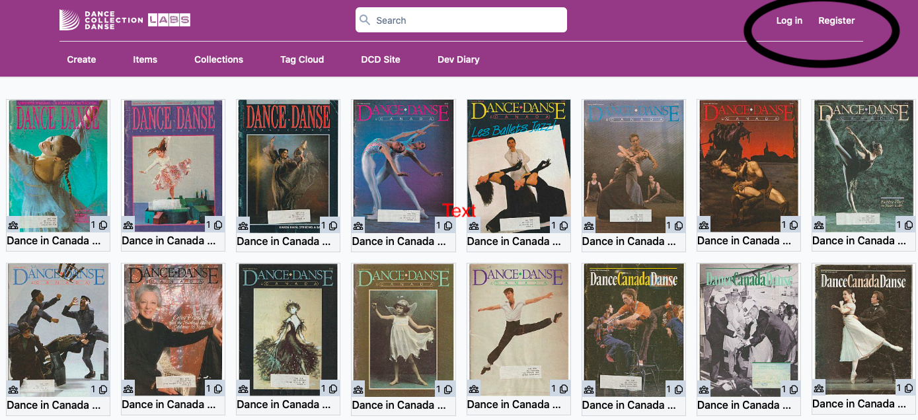Click group icon on teal braided-woman cover

(13, 225)
